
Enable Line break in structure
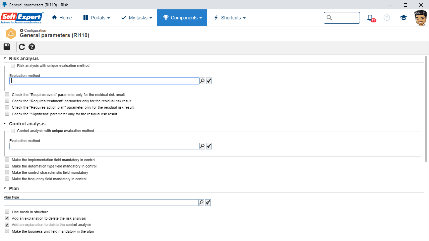click(x=7, y=212)
